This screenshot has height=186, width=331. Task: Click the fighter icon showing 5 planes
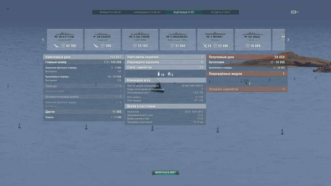tap(169, 74)
